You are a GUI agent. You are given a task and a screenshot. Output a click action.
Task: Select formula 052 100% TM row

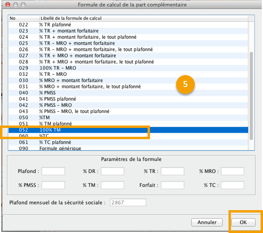click(120, 130)
